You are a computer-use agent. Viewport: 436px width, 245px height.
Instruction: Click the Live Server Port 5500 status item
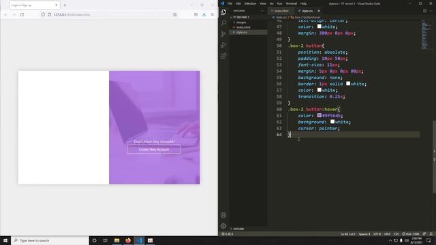tap(411, 234)
